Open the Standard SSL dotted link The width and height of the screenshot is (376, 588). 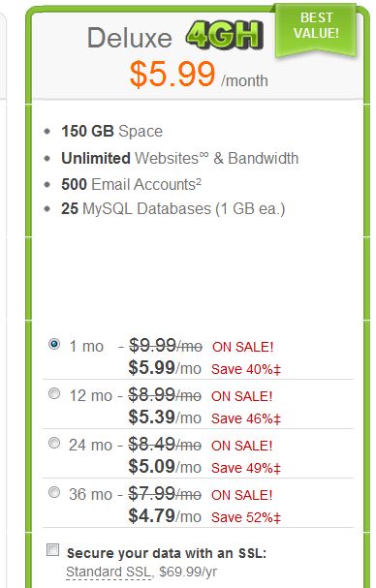[109, 572]
